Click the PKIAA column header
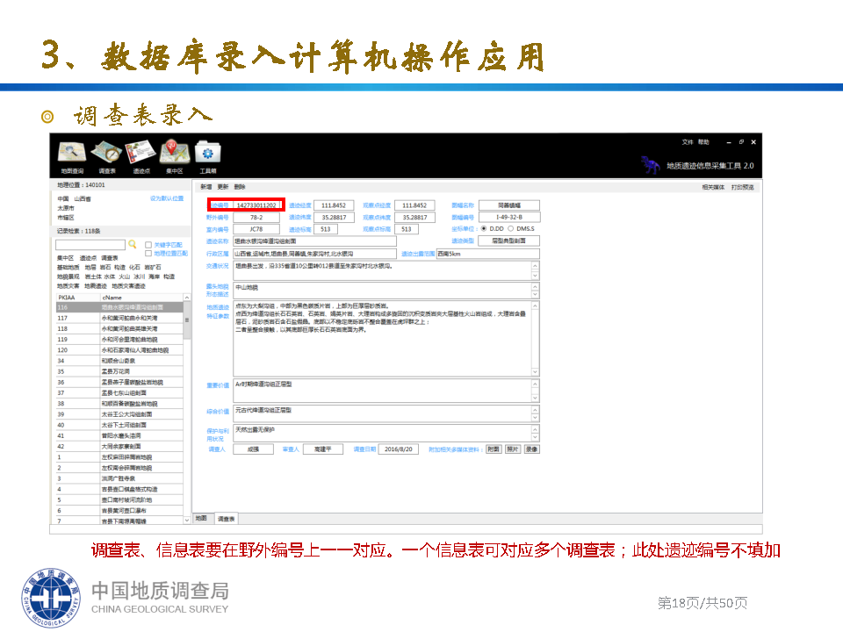 click(78, 298)
